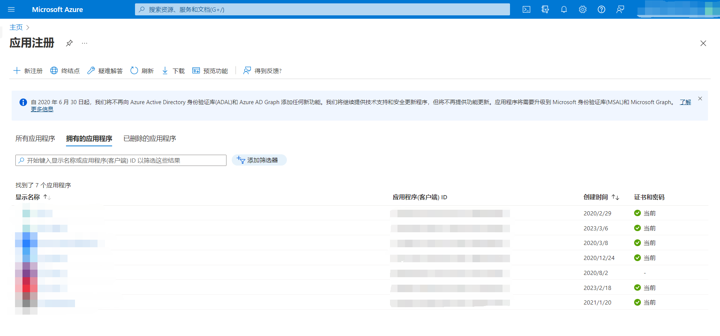Close the 应用注册 blade

(703, 43)
